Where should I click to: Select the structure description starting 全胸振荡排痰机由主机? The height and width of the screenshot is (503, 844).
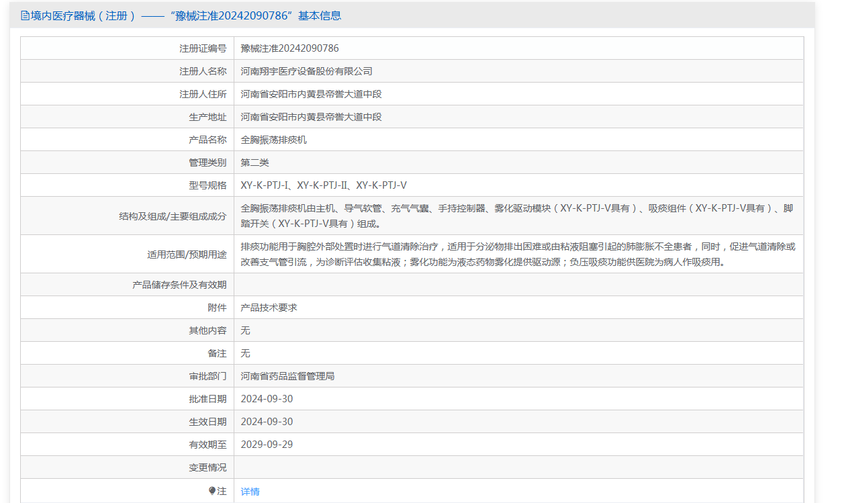point(517,216)
